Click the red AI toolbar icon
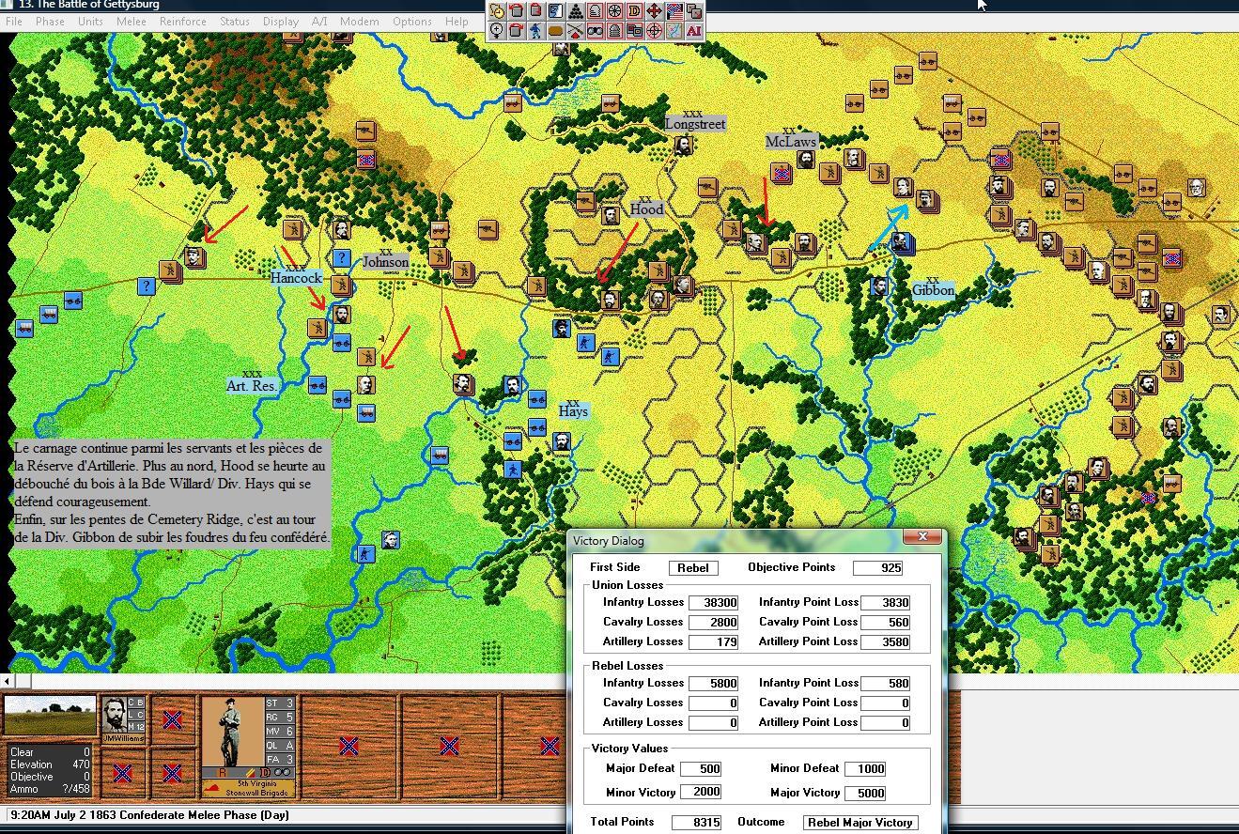The image size is (1239, 834). [694, 31]
